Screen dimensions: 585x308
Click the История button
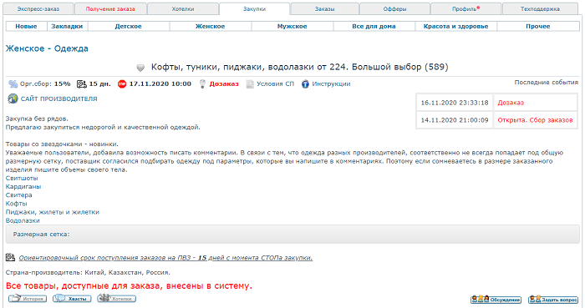coord(28,299)
